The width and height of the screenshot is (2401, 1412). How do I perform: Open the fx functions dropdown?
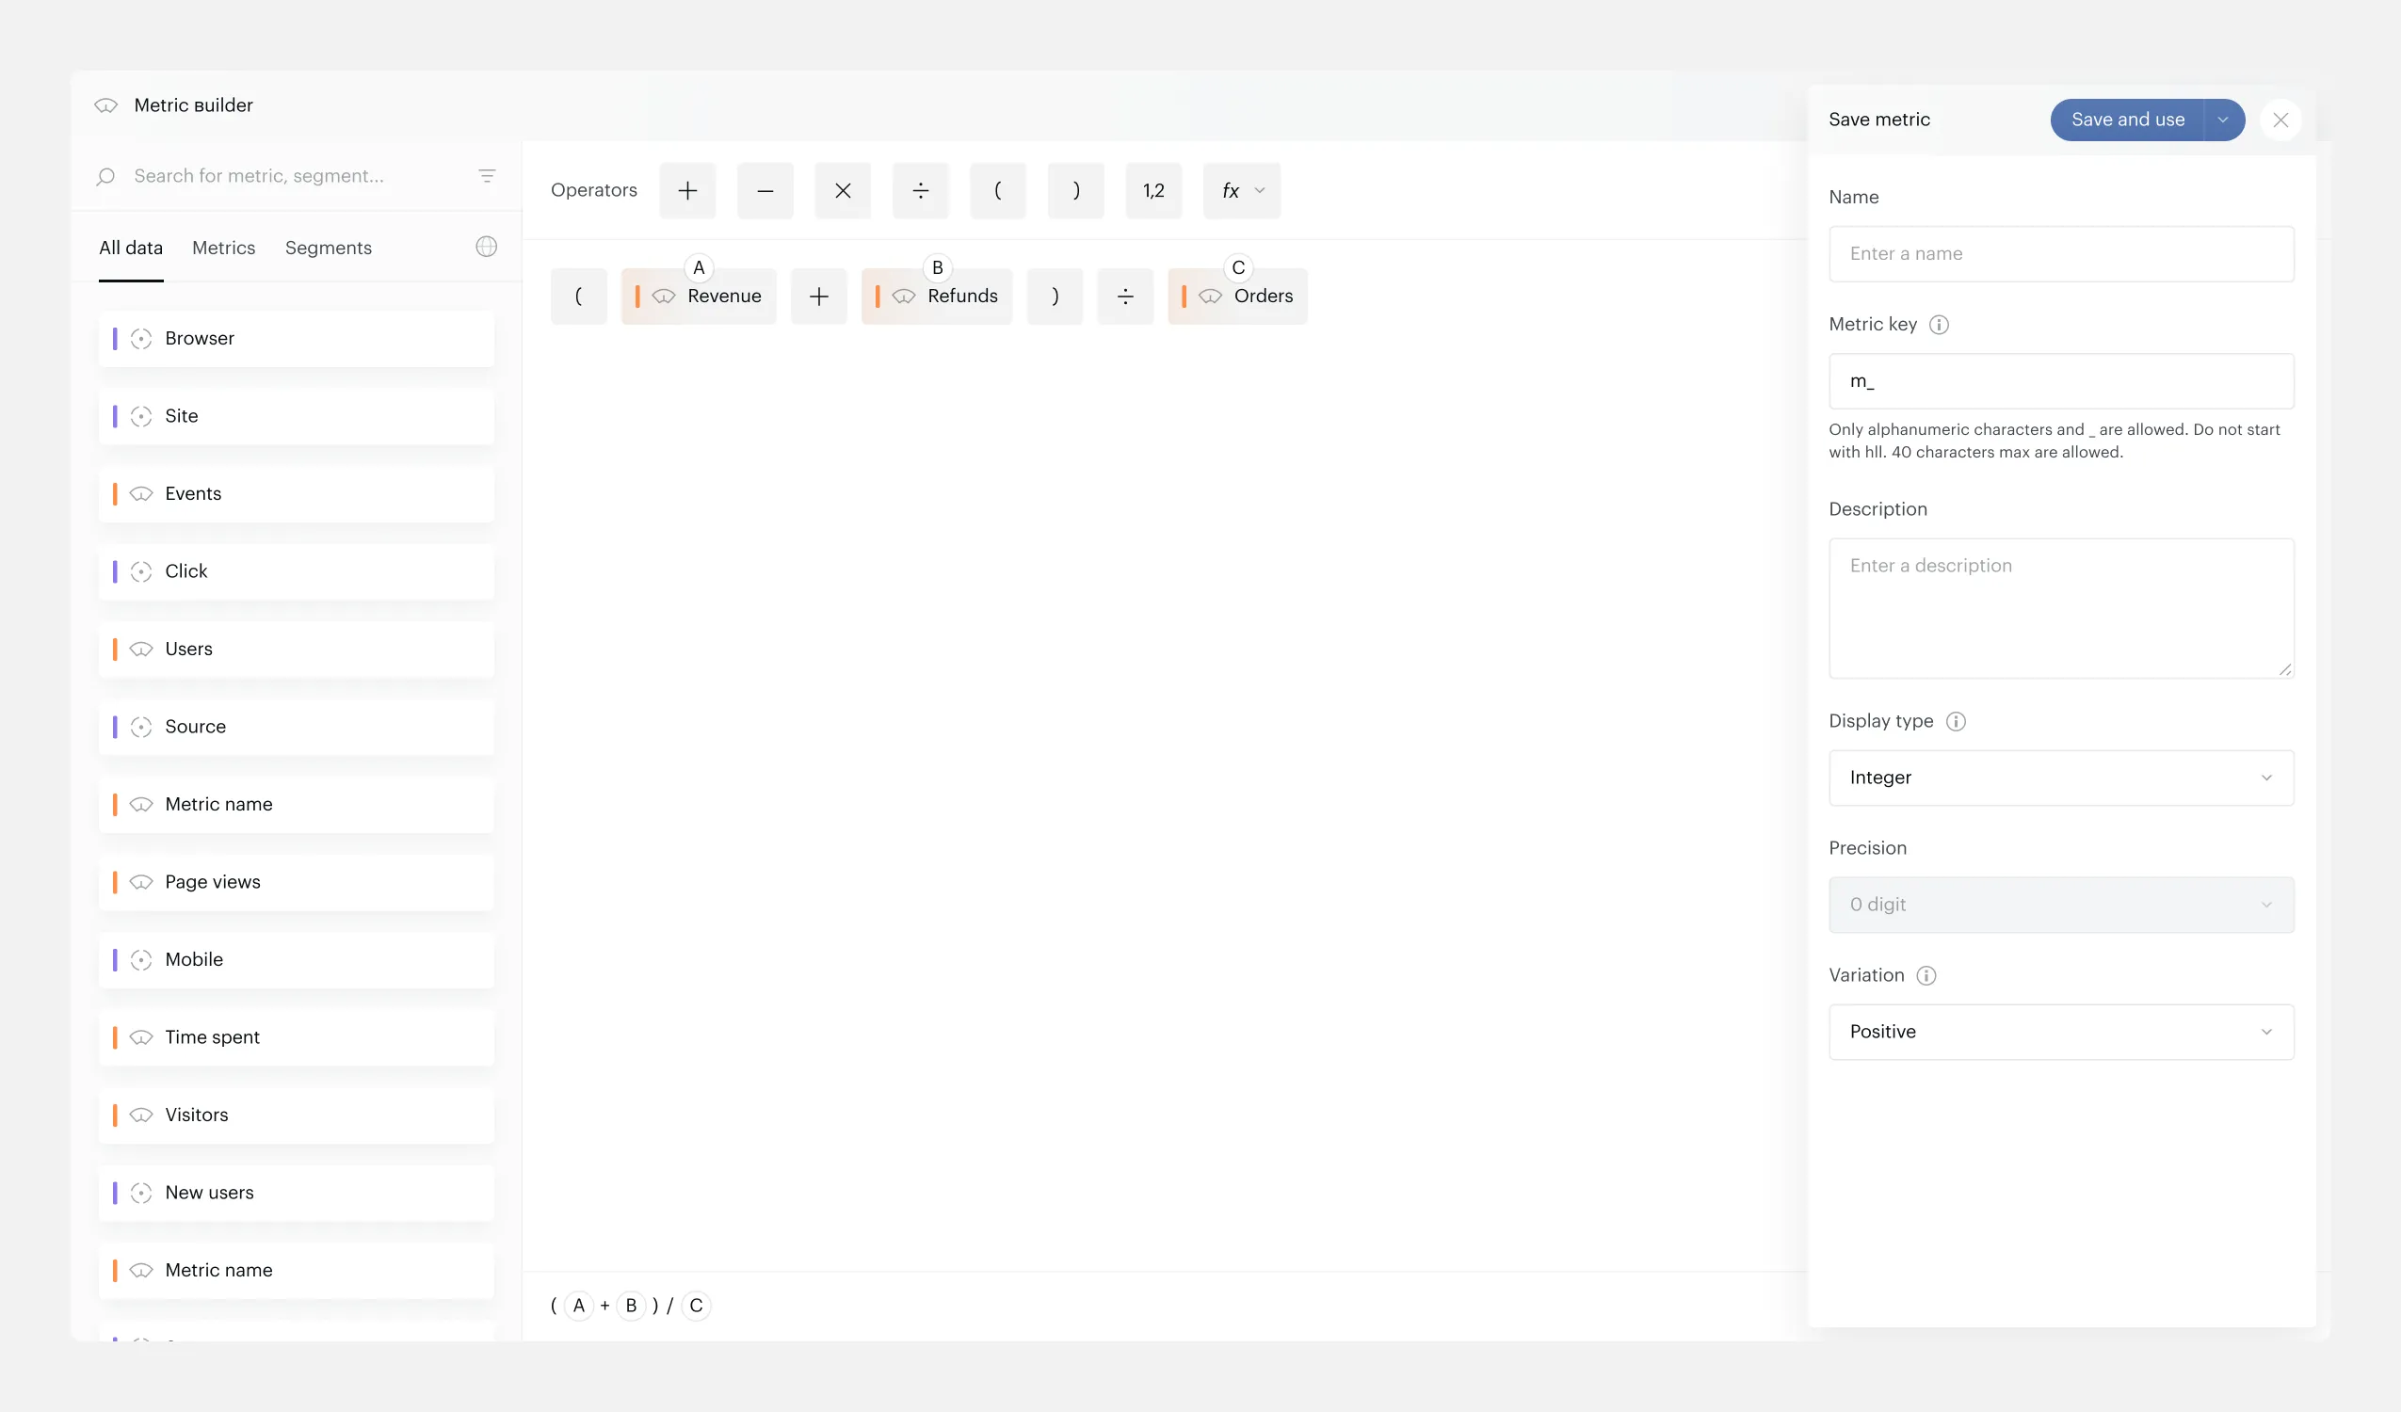1242,190
